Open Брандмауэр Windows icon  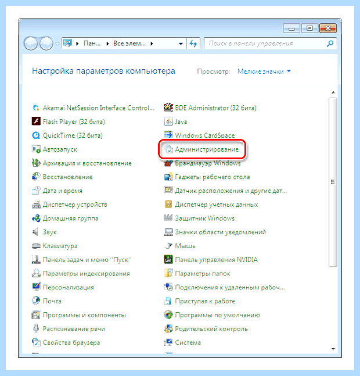pyautogui.click(x=168, y=163)
